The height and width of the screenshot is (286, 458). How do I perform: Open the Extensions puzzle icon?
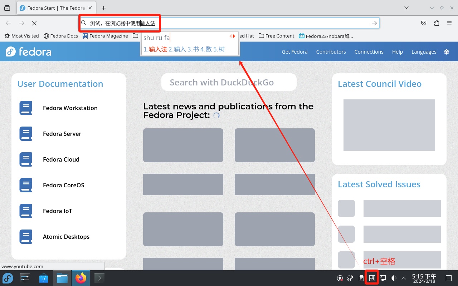(x=437, y=23)
